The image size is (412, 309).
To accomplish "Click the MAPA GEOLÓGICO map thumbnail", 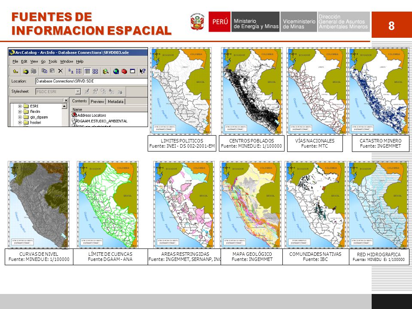I will point(251,204).
